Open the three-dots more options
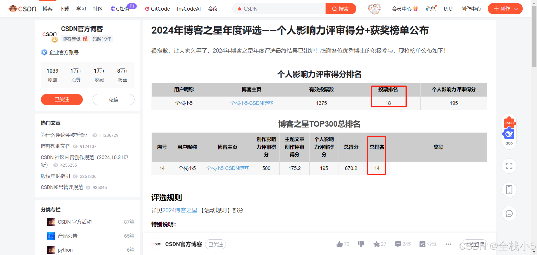Screen dimensions: 537x255 (x=448, y=244)
